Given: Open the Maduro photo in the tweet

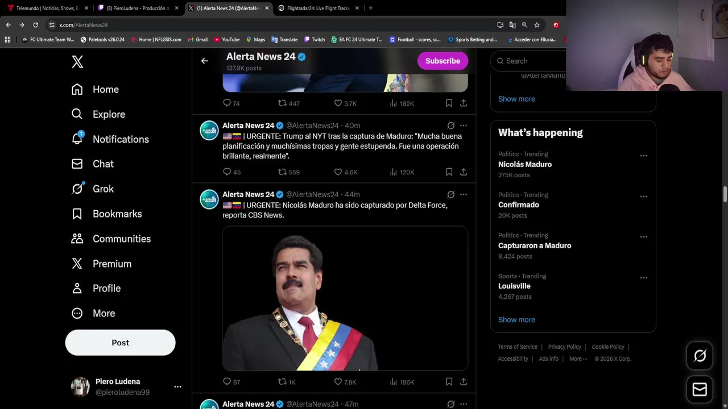Looking at the screenshot, I should pyautogui.click(x=345, y=299).
